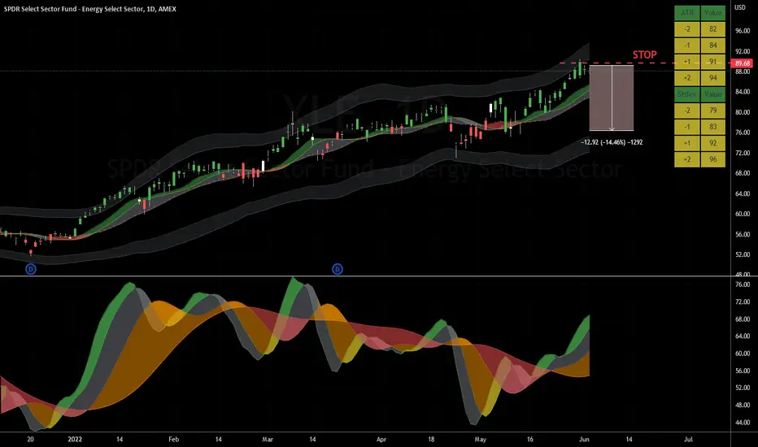Image resolution: width=758 pixels, height=447 pixels.
Task: Click the table cell showing 96
Action: click(x=713, y=159)
